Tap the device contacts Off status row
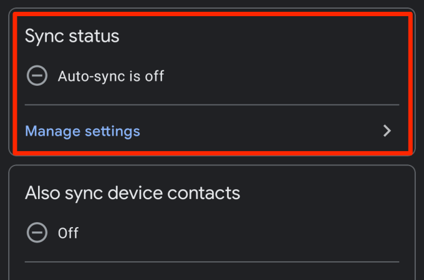This screenshot has width=424, height=280. pos(212,233)
